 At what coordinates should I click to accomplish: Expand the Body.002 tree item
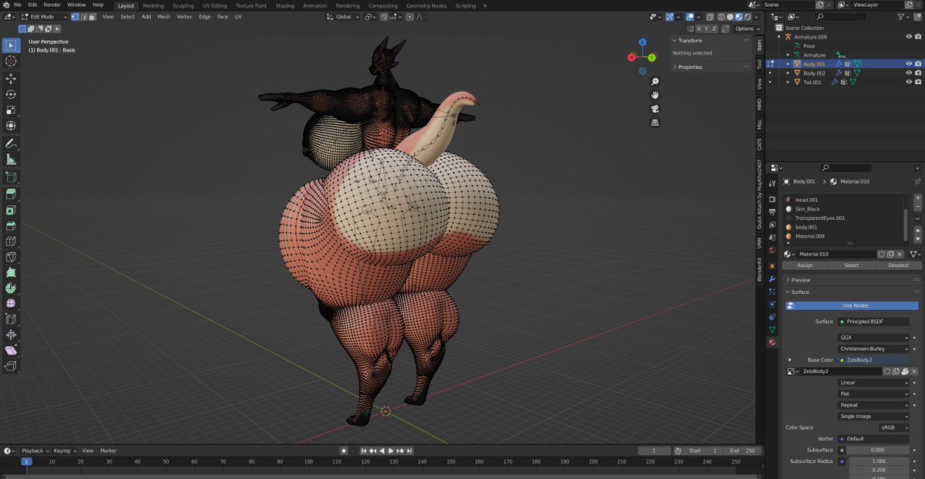pyautogui.click(x=788, y=73)
